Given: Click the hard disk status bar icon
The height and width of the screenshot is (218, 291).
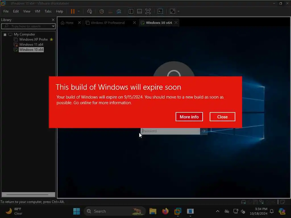Looking at the screenshot, I should point(244,202).
